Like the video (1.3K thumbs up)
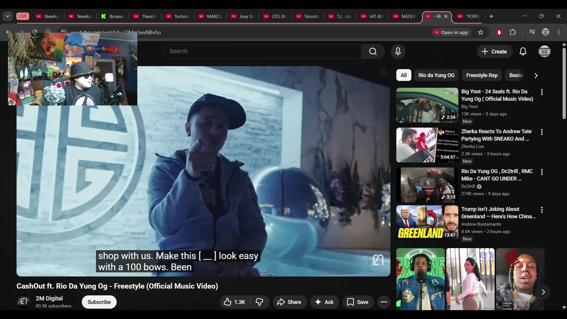 [235, 302]
